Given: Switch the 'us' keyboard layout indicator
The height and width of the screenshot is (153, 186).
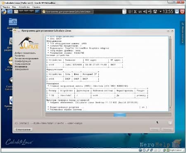Looking at the screenshot, I should [x=140, y=12].
